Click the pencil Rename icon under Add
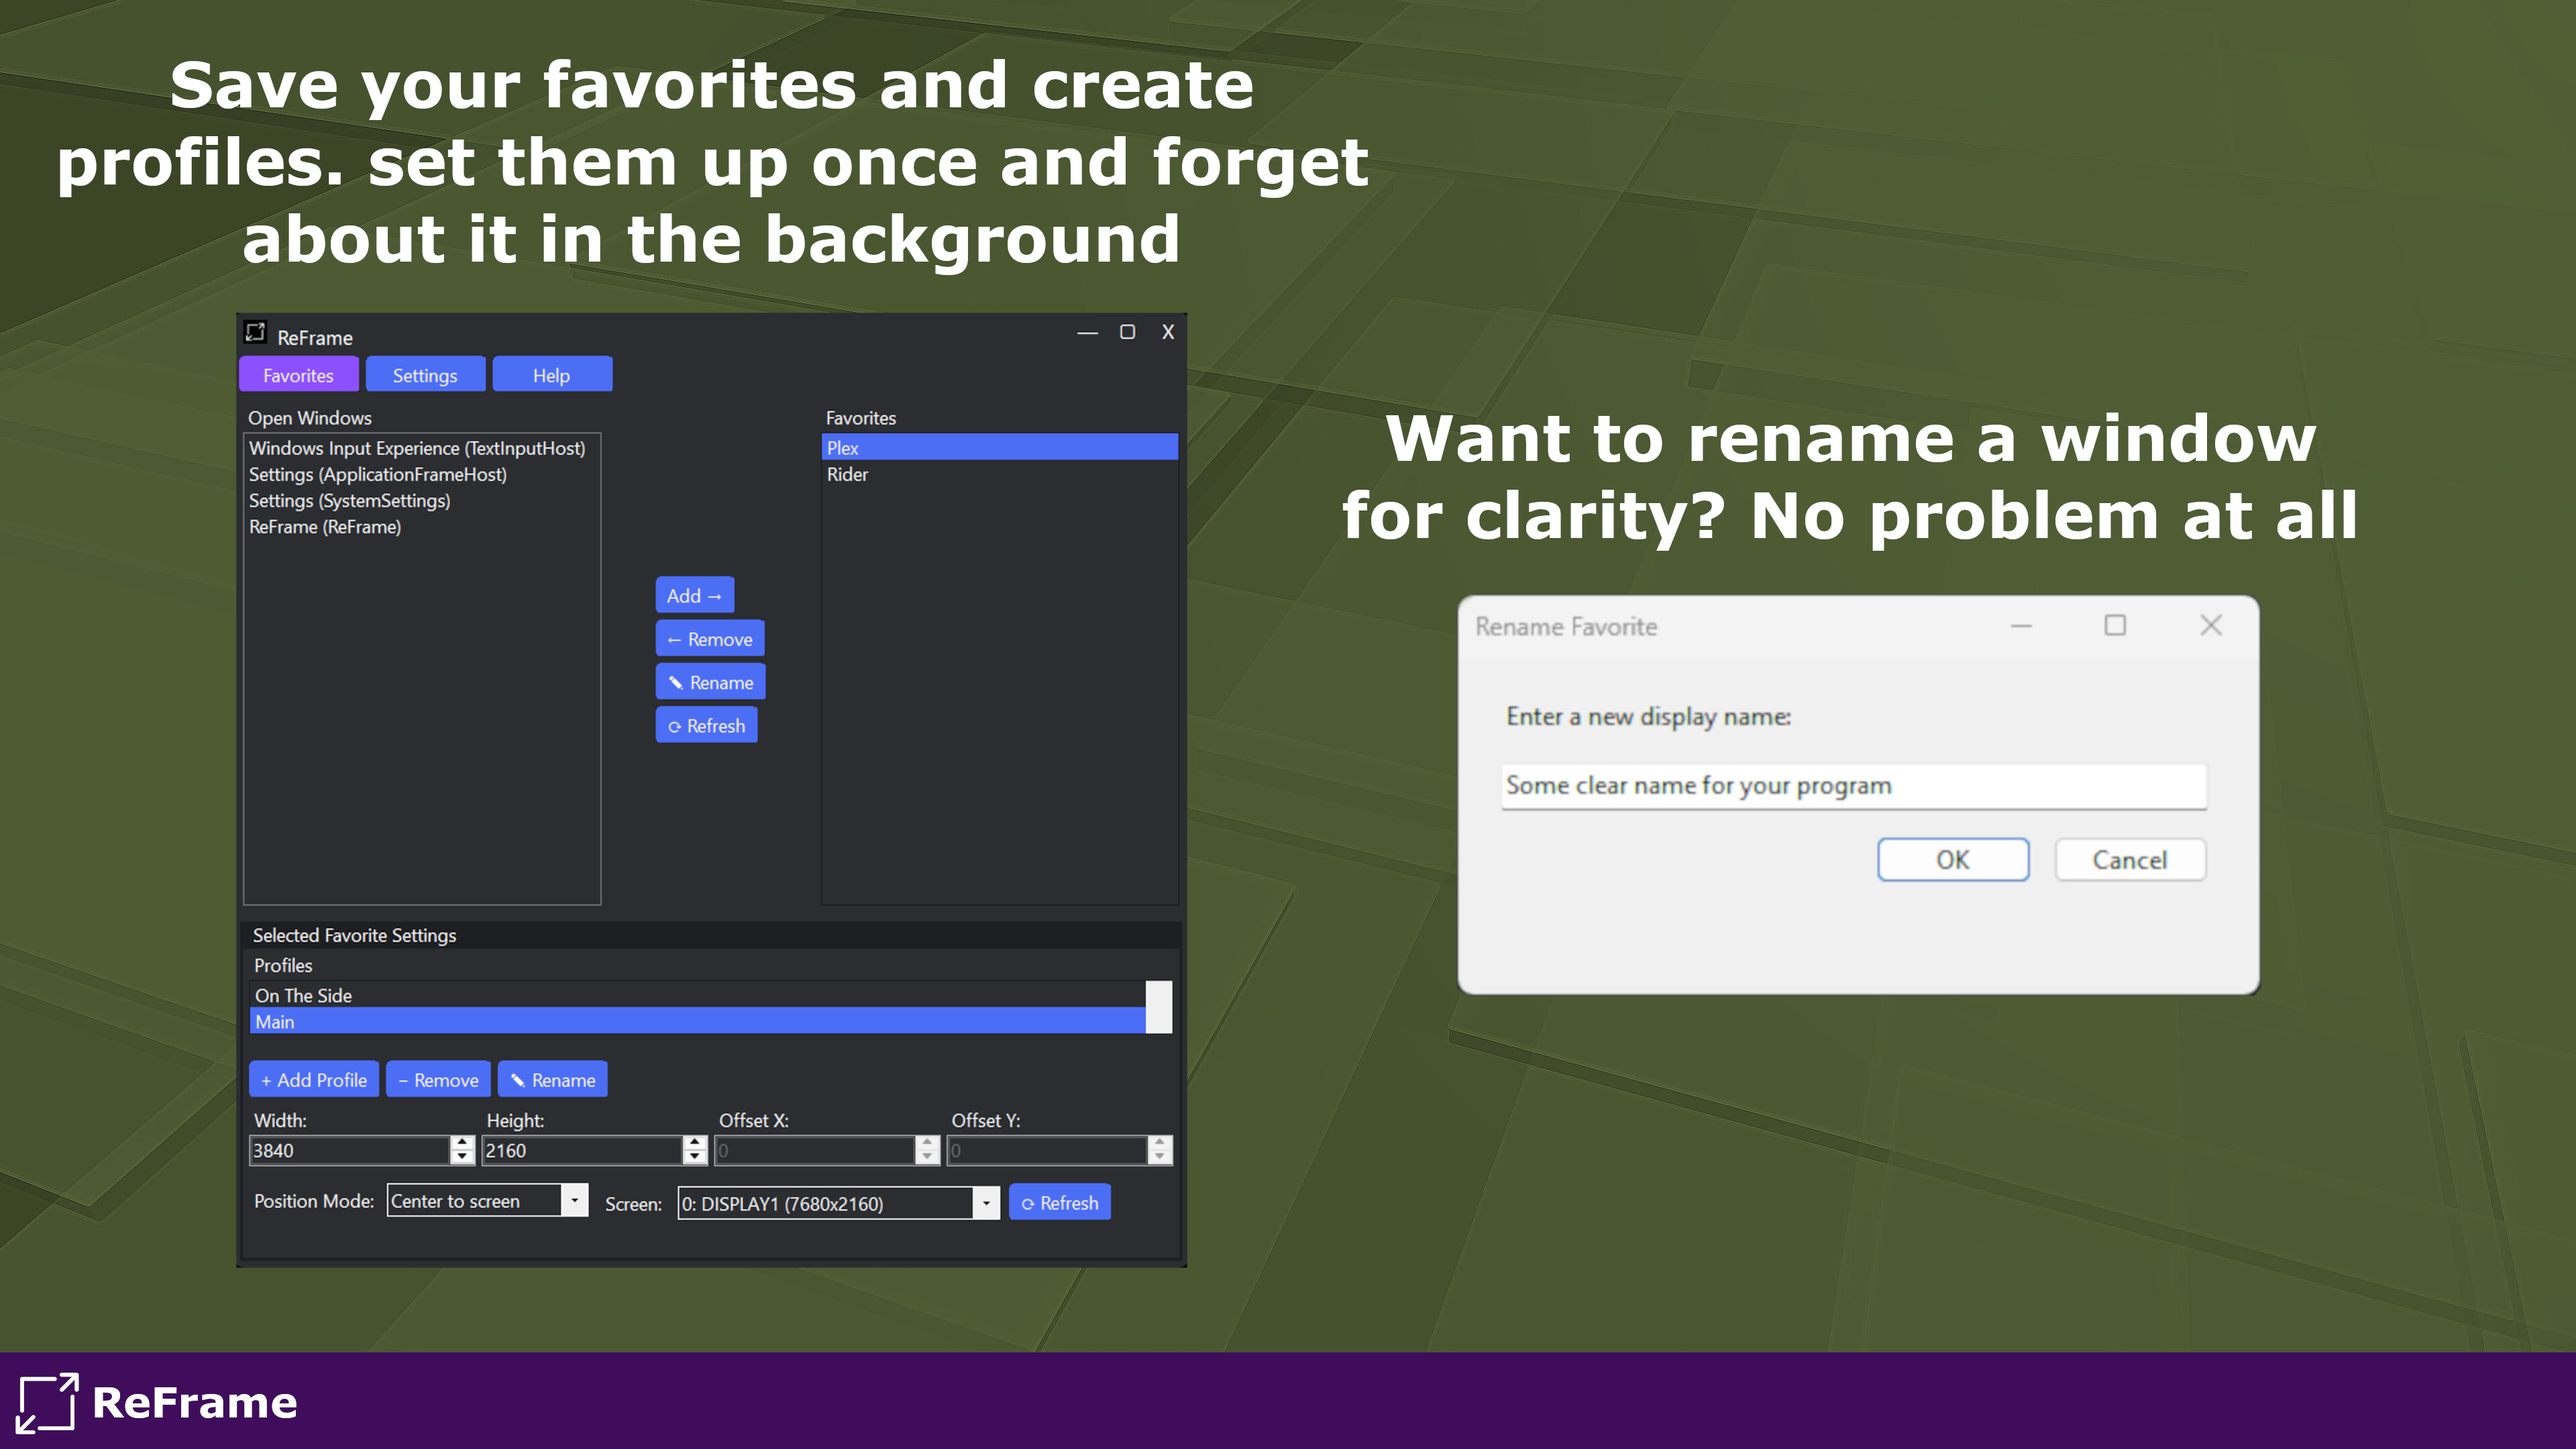Viewport: 2576px width, 1449px height. pyautogui.click(x=676, y=682)
